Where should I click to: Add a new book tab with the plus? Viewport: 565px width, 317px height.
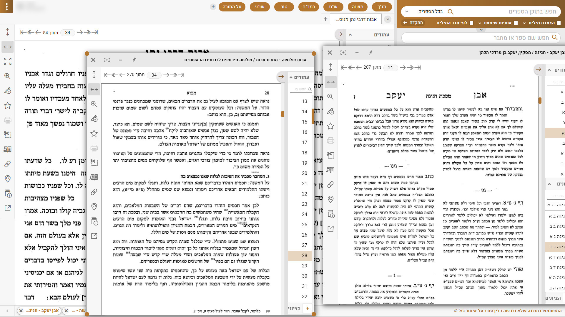[325, 19]
